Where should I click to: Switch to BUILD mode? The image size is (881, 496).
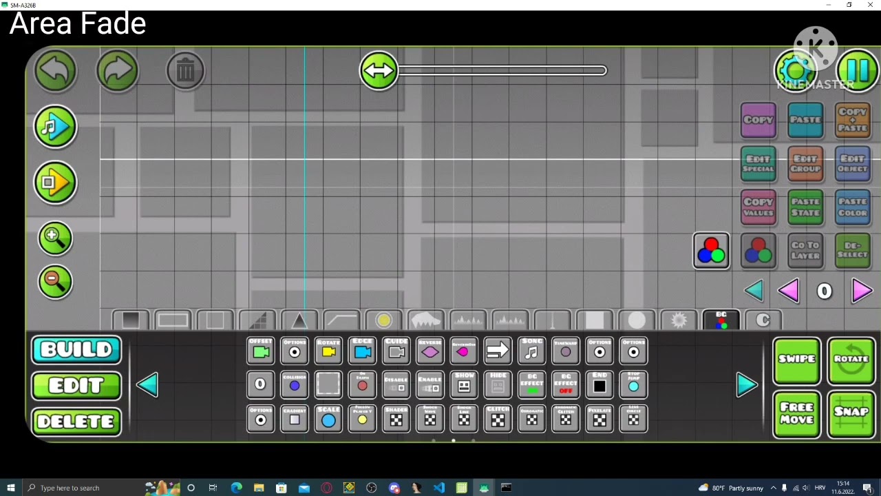point(76,350)
